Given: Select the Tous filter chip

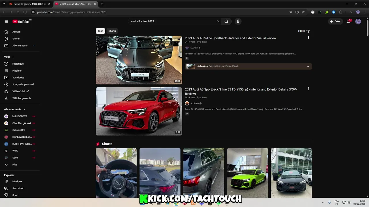Looking at the screenshot, I should point(100,31).
